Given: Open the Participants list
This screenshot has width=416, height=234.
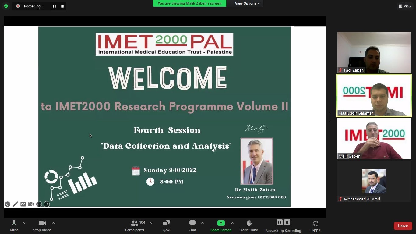Looking at the screenshot, I should click(x=135, y=226).
